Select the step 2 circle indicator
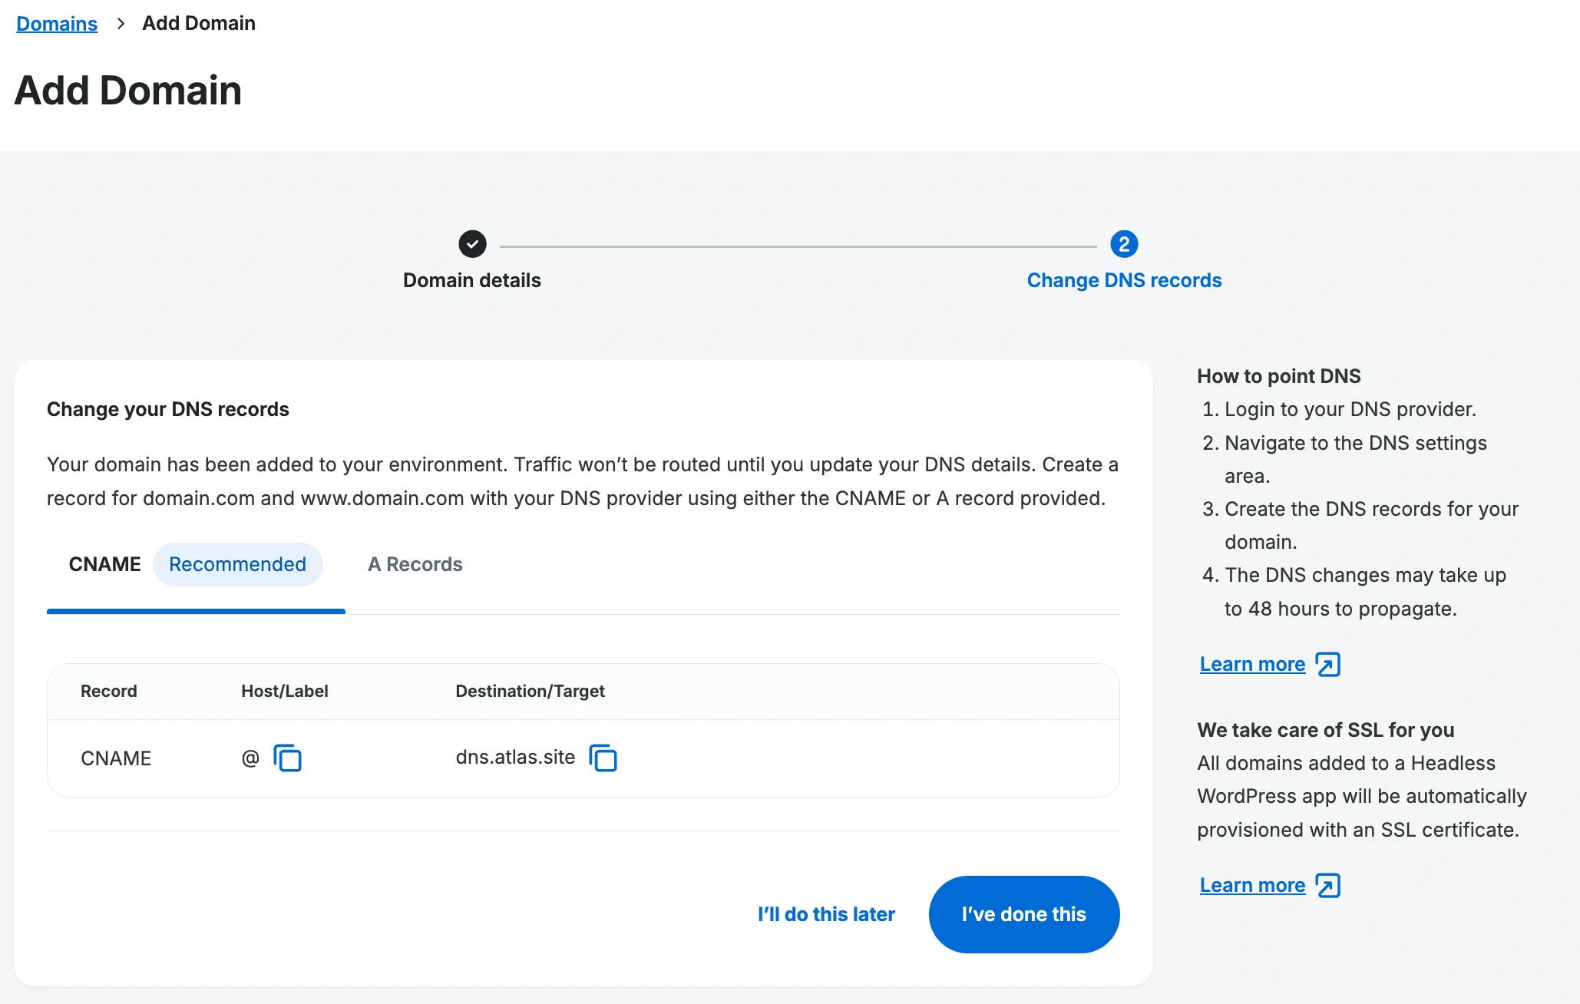1580x1004 pixels. (x=1123, y=244)
